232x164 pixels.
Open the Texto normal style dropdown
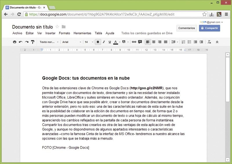pyautogui.click(x=49, y=42)
